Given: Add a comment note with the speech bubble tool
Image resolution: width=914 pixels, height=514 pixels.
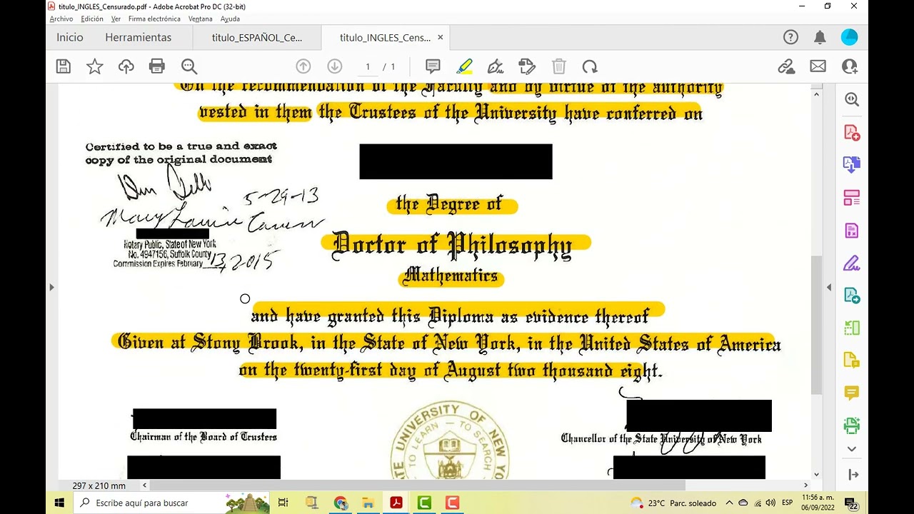Looking at the screenshot, I should pos(433,66).
